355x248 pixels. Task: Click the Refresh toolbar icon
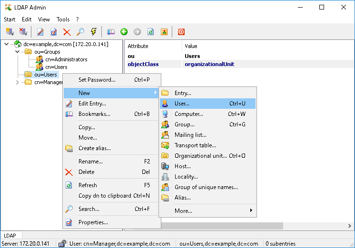pyautogui.click(x=150, y=32)
